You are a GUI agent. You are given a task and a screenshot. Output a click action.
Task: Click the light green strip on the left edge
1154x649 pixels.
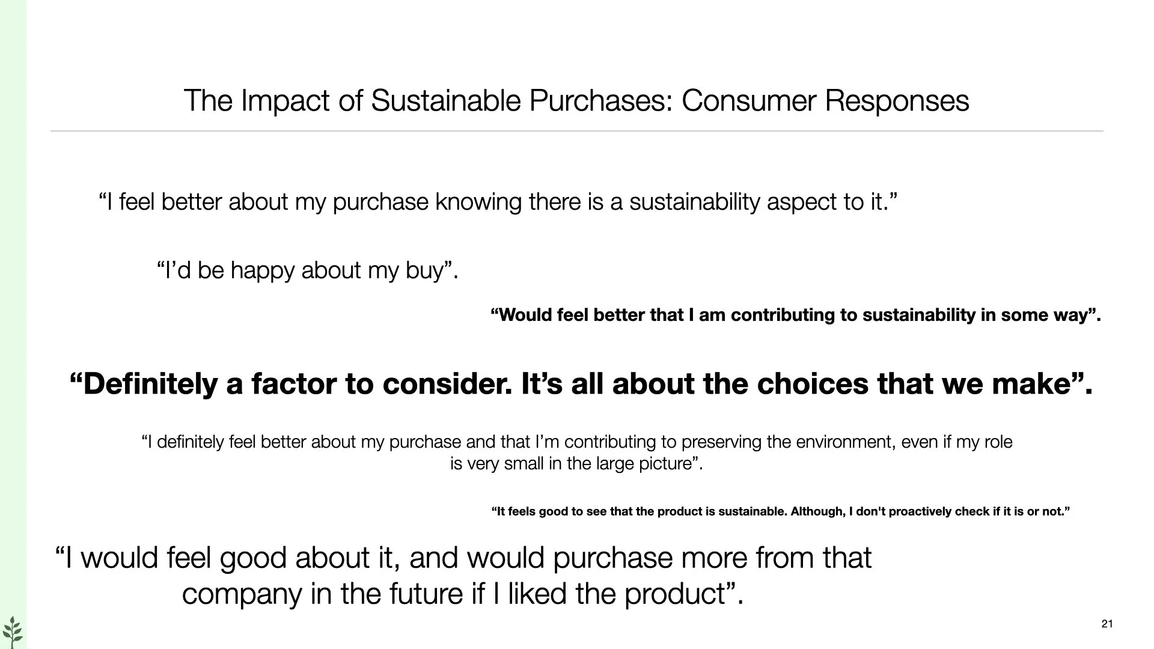pos(13,300)
